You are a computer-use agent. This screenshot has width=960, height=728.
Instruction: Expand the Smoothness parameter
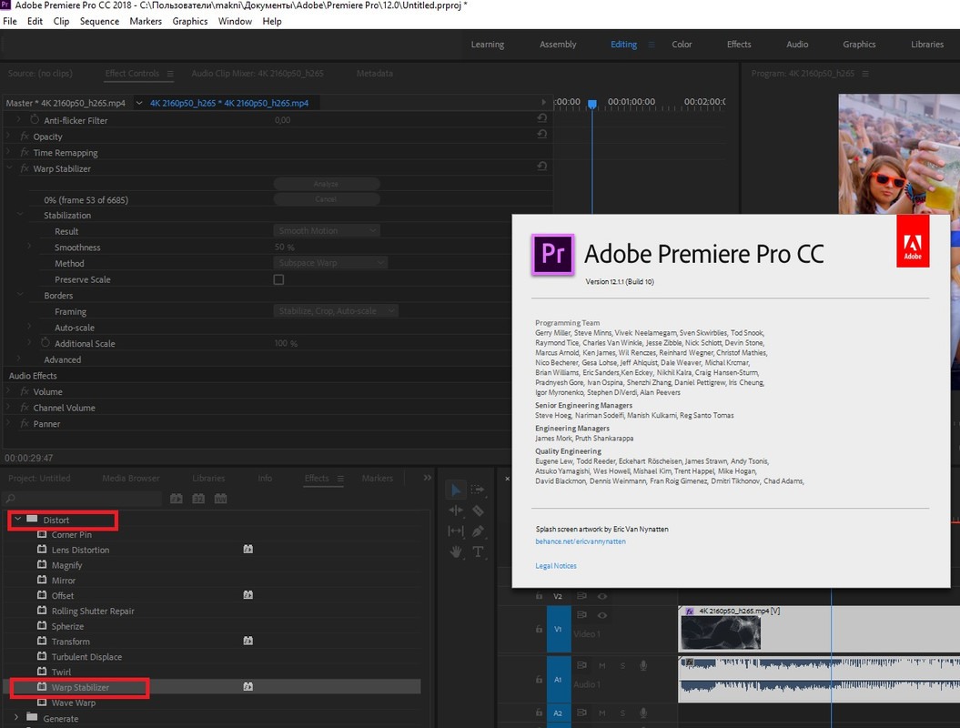(29, 246)
